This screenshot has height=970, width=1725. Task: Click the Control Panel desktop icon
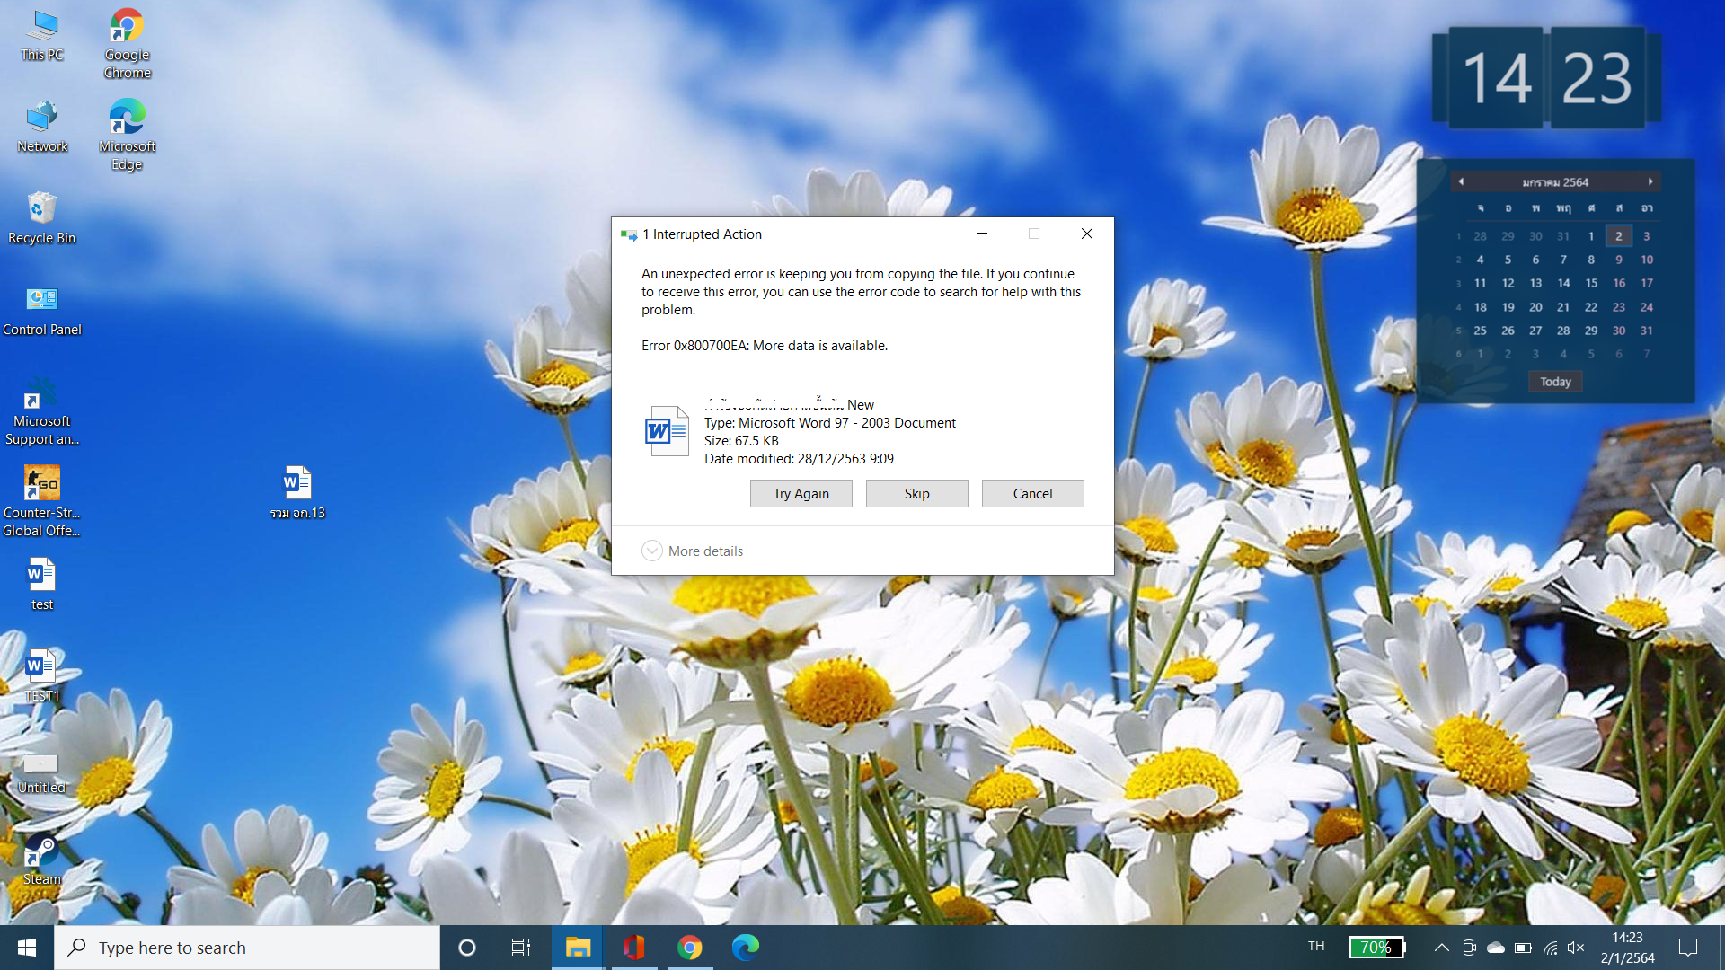click(x=41, y=310)
